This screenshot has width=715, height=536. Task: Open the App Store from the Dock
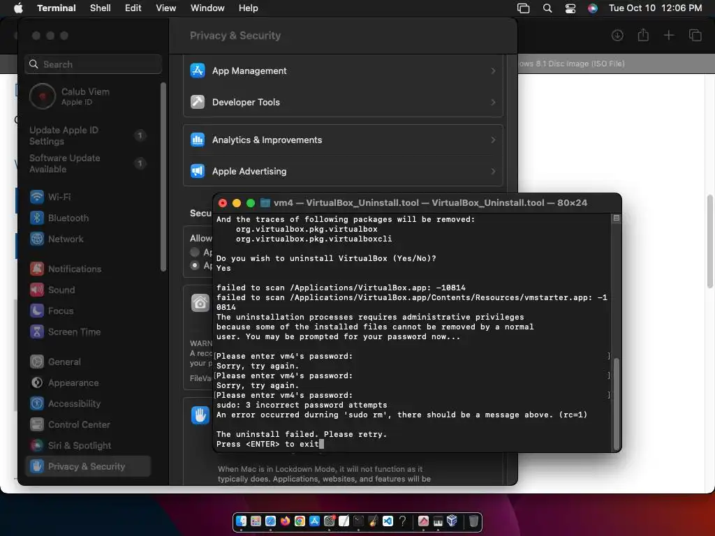click(315, 521)
